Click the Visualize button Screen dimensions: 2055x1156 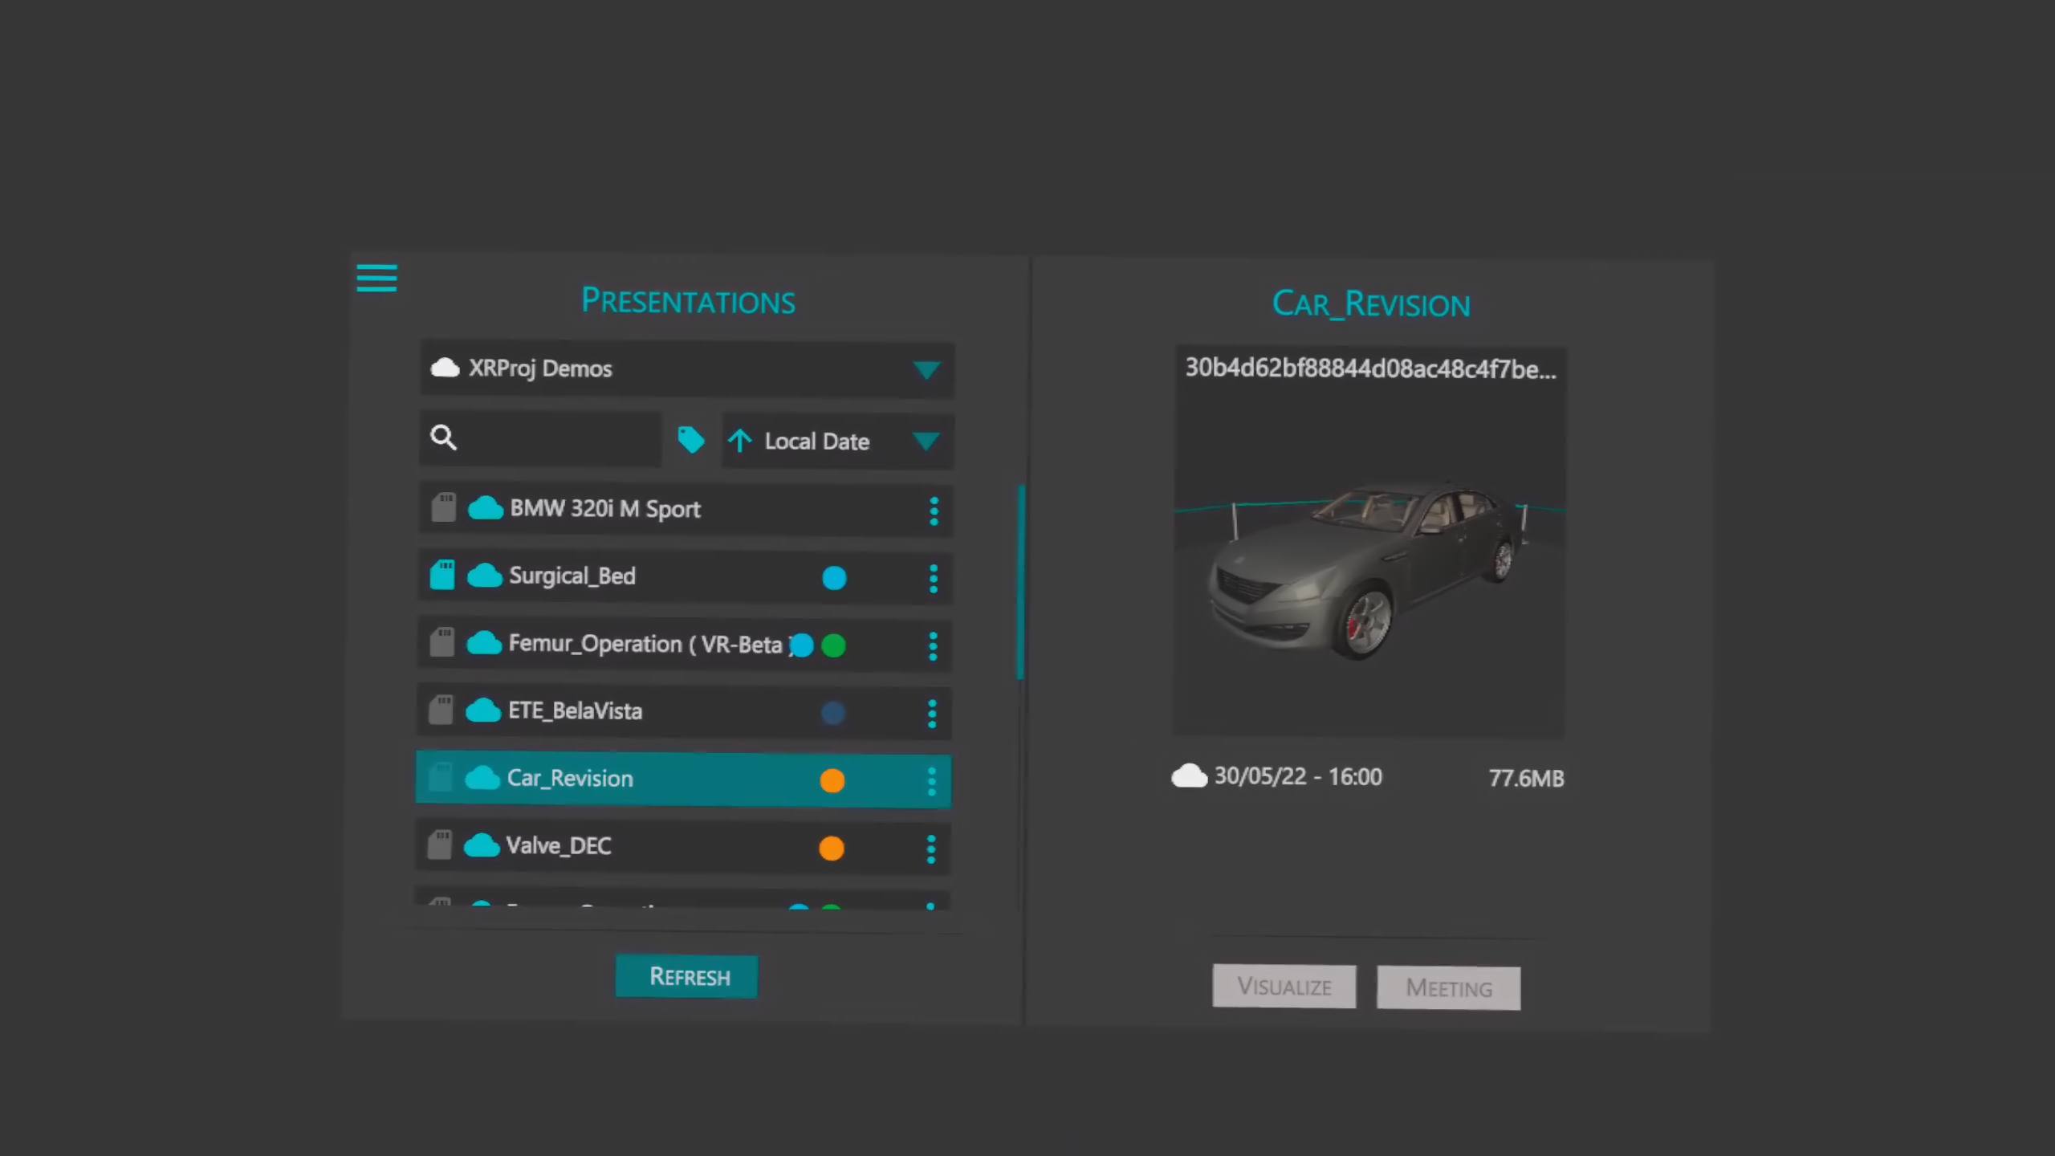tap(1284, 986)
